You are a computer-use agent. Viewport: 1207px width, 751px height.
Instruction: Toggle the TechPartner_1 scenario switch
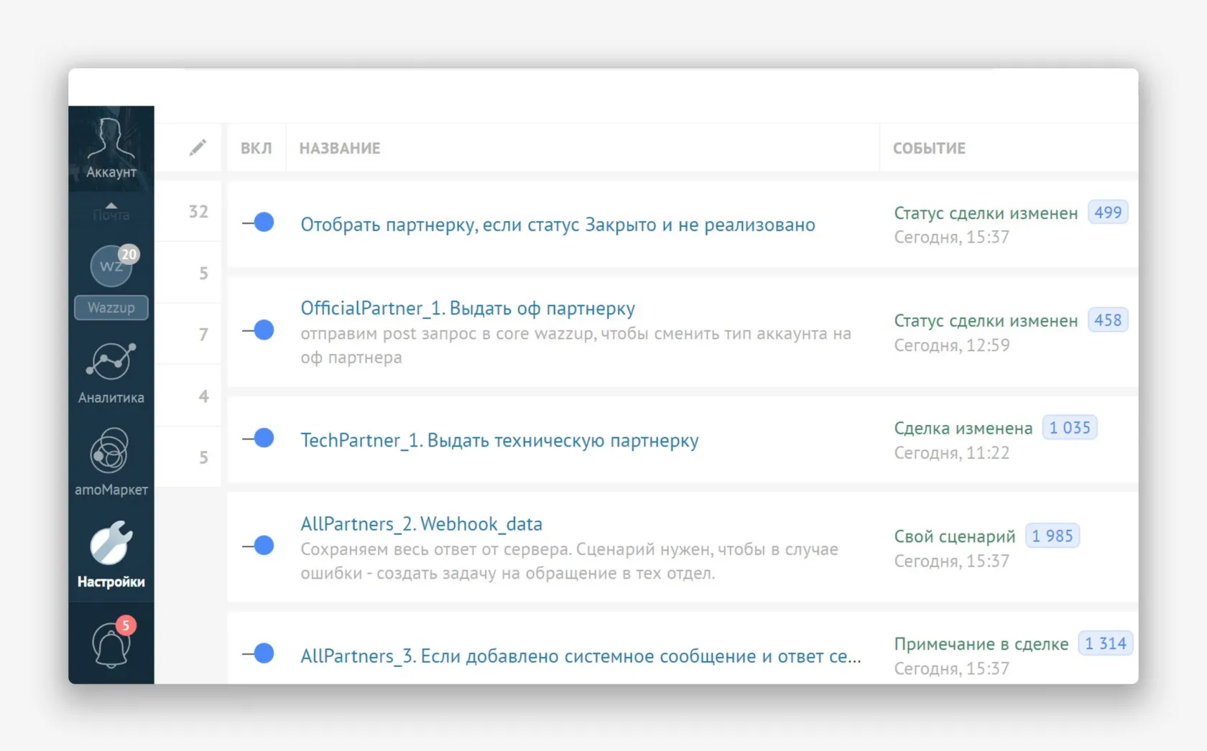(259, 438)
